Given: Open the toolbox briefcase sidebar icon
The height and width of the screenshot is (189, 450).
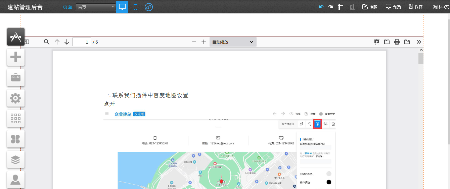Looking at the screenshot, I should coord(16,78).
